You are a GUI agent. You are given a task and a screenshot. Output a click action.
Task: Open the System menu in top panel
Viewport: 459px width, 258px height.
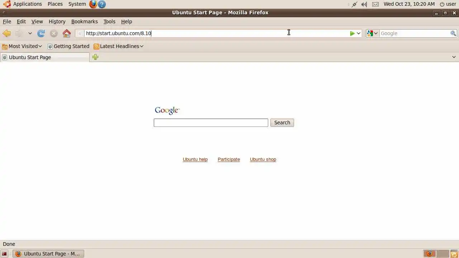(77, 4)
